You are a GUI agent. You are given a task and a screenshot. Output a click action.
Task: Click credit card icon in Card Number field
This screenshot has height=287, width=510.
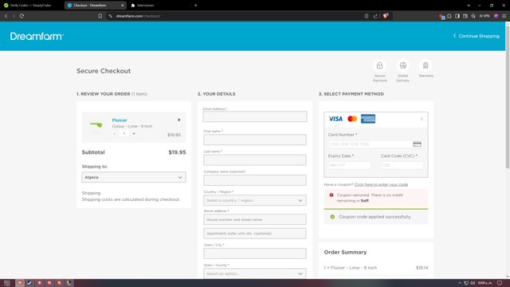click(x=417, y=143)
